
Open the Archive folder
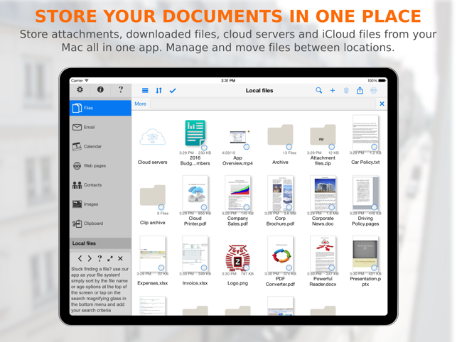[280, 144]
